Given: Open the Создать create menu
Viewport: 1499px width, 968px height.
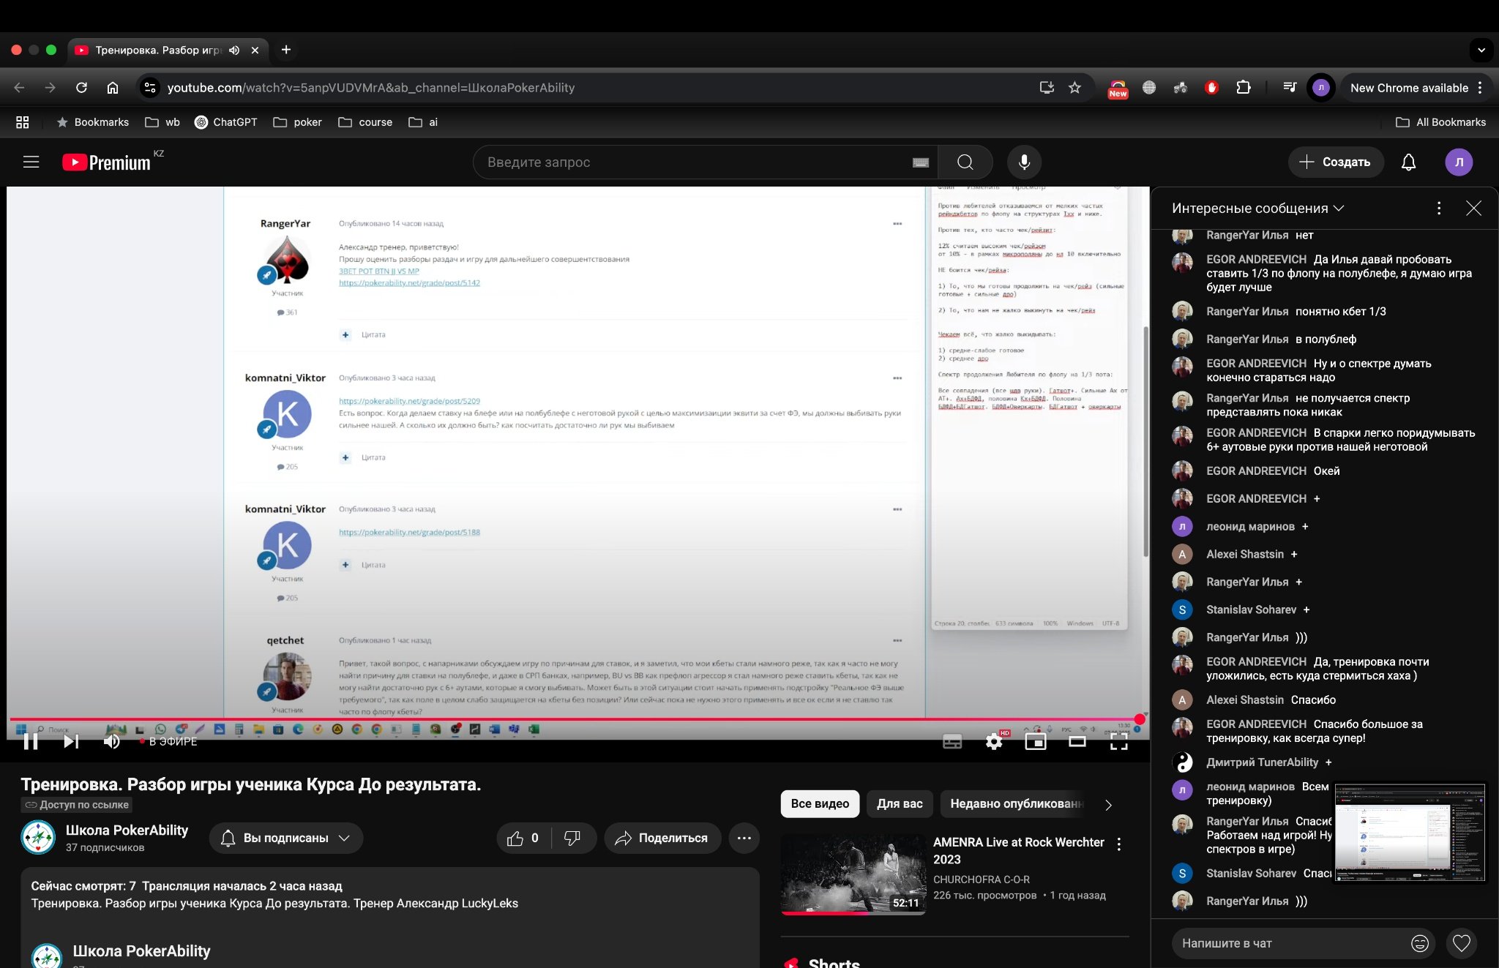Looking at the screenshot, I should 1336,162.
